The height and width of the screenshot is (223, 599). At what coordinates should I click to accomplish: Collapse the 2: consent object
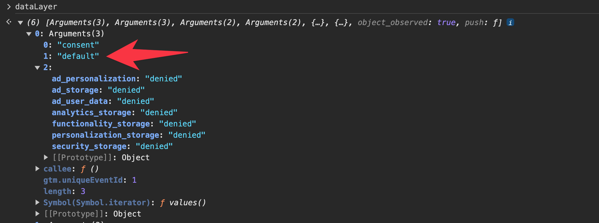37,68
